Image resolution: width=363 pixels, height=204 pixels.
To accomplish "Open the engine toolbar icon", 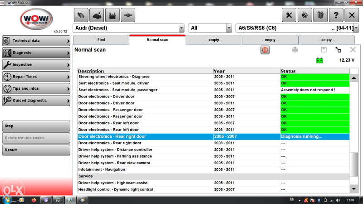I will click(97, 15).
